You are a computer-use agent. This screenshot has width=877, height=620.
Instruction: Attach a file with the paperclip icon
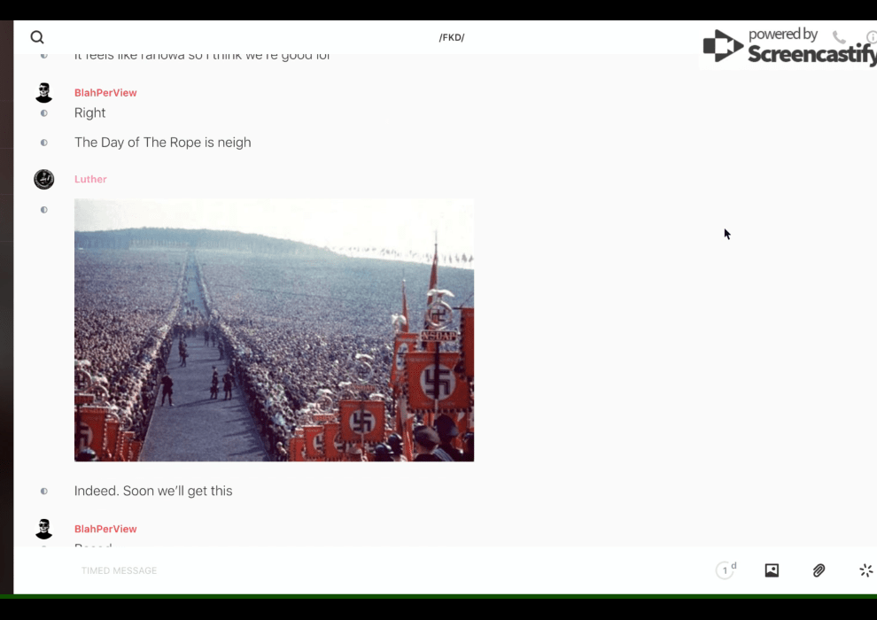[819, 570]
